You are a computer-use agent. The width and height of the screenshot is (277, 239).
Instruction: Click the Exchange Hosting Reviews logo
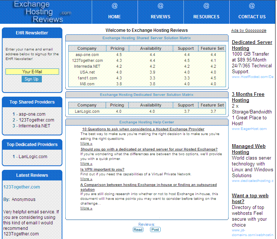point(43,12)
